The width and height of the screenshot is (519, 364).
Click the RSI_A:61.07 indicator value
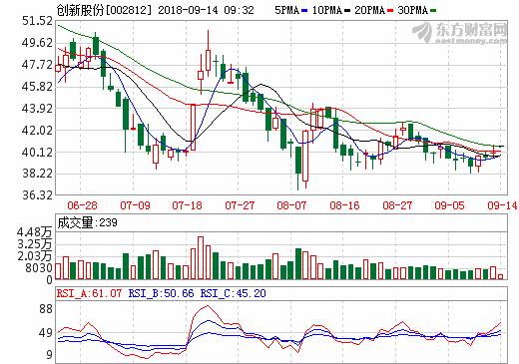[89, 293]
